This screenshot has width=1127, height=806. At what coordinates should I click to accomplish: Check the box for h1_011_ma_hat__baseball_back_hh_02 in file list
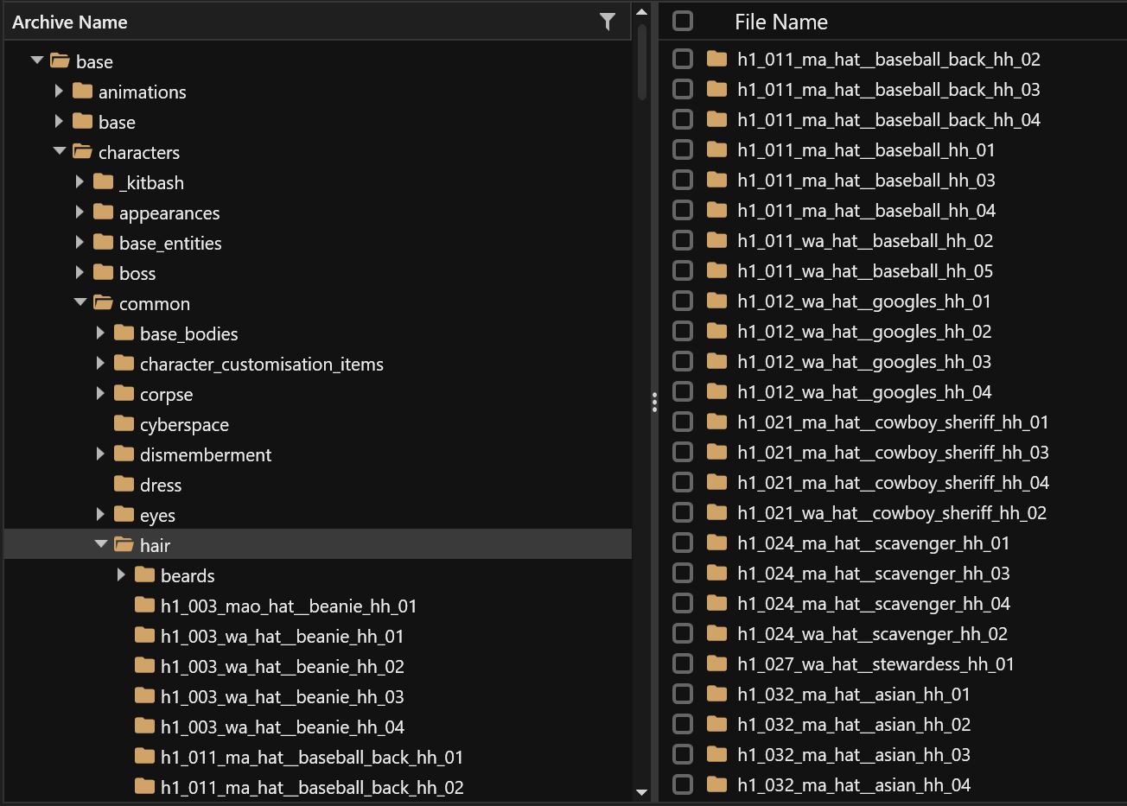click(683, 59)
